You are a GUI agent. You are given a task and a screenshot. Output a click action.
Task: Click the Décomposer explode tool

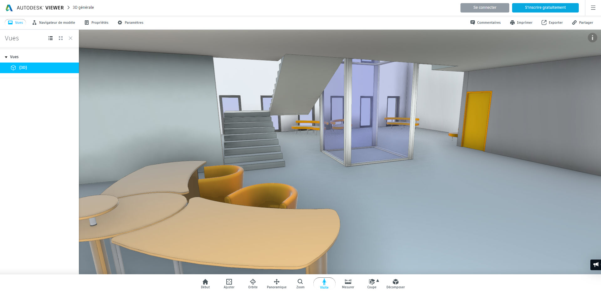click(x=395, y=283)
